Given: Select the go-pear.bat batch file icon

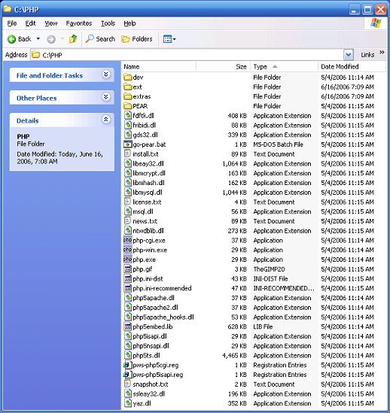Looking at the screenshot, I should click(x=128, y=144).
